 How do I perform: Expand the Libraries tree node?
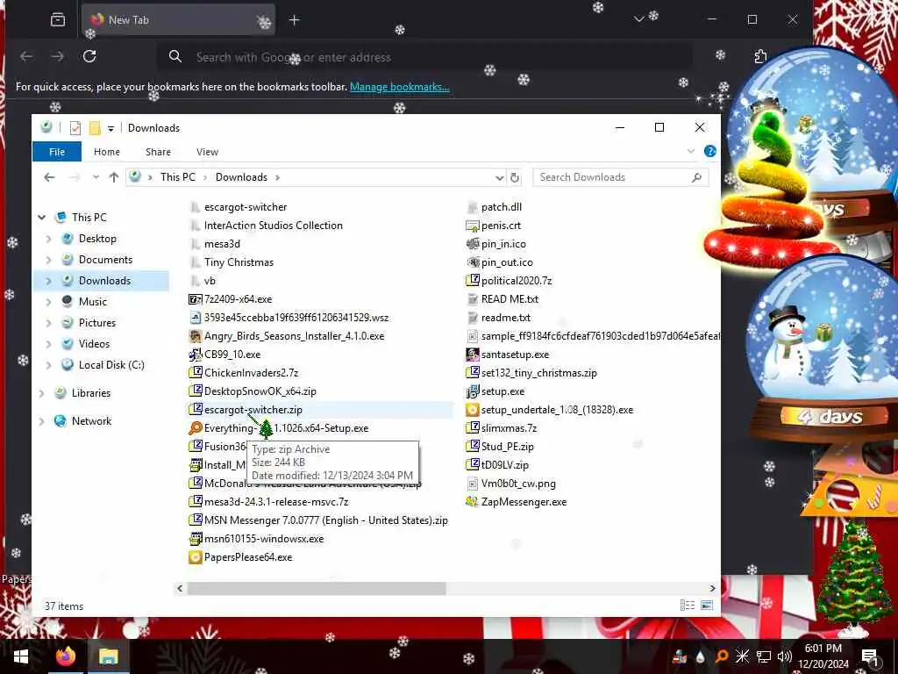42,393
